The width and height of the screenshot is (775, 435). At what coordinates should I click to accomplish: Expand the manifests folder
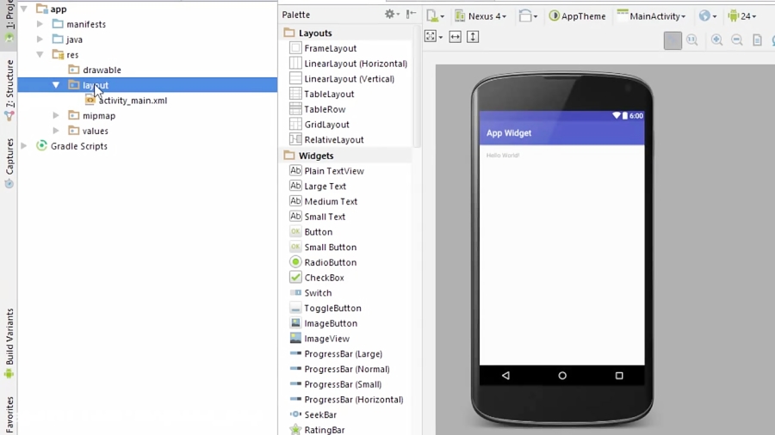click(40, 24)
